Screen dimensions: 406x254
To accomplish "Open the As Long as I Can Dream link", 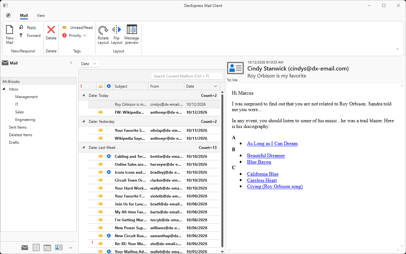I will tap(272, 144).
